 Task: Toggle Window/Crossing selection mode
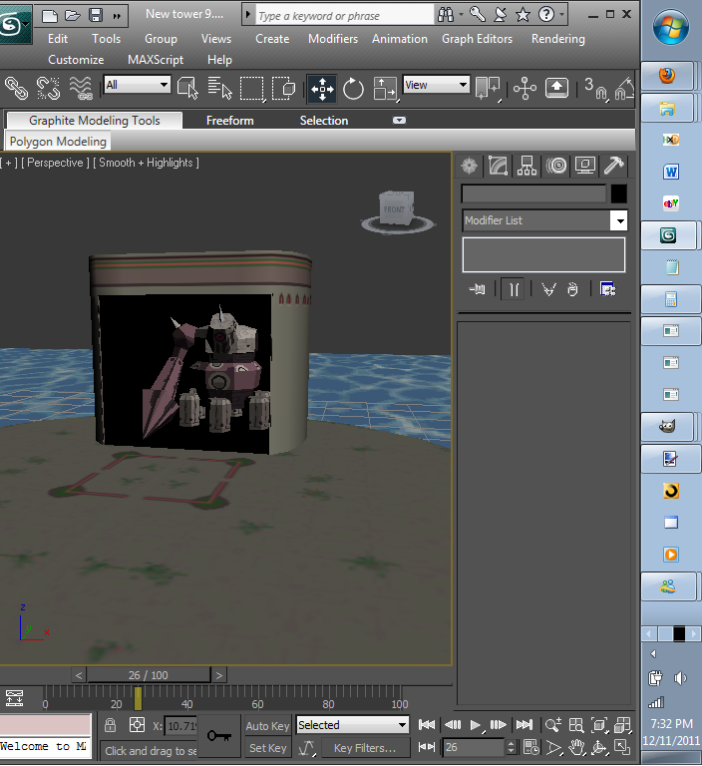point(283,89)
